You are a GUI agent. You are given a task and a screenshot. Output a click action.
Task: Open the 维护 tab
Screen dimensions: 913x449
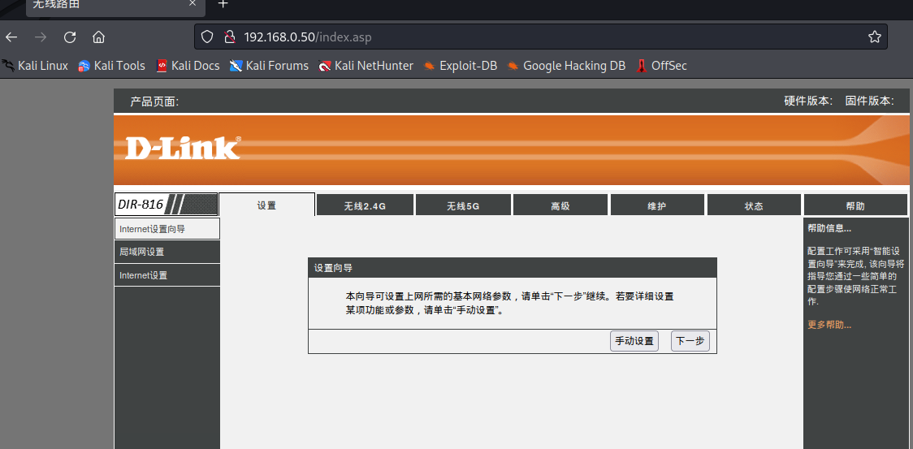coord(657,205)
